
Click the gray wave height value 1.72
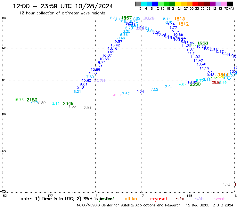coord(227,184)
